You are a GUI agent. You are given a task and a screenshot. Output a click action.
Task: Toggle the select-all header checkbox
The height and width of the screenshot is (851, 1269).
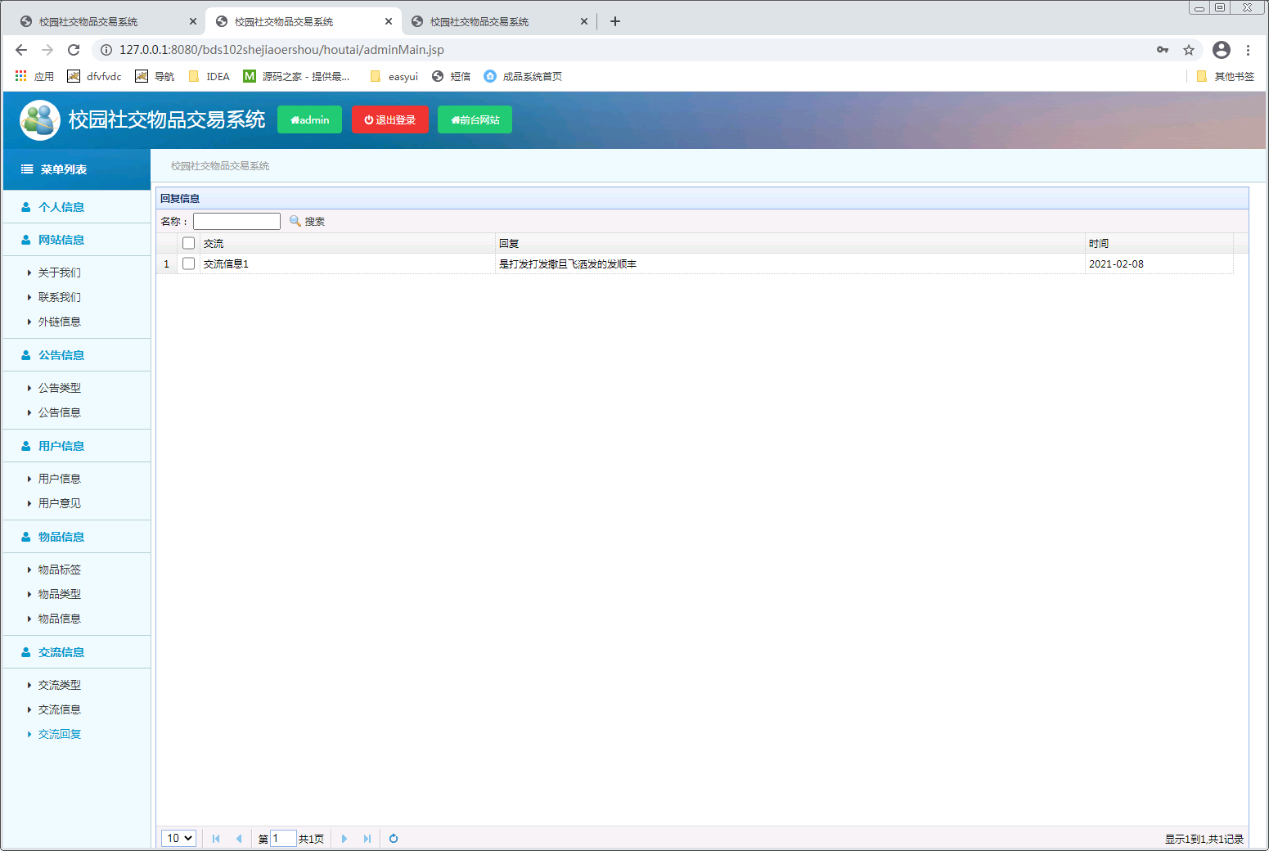click(188, 243)
